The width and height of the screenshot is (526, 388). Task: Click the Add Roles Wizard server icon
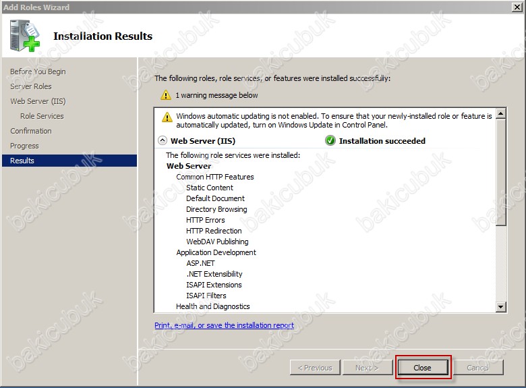[x=25, y=36]
